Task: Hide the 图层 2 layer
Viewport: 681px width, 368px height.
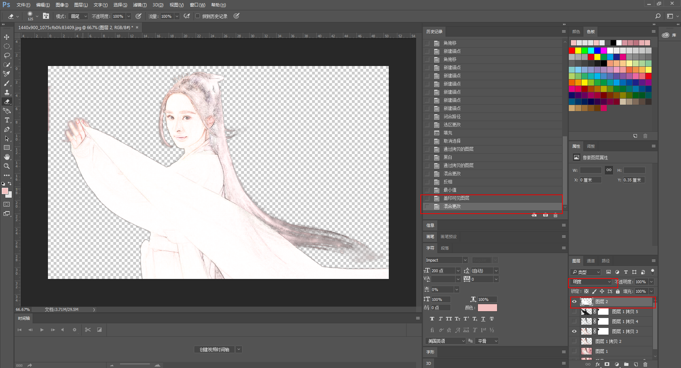Action: (x=574, y=302)
